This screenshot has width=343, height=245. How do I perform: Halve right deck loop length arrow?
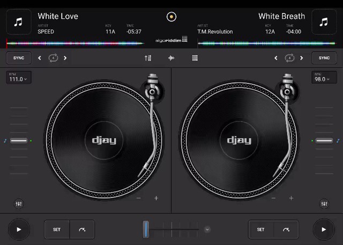(276, 58)
